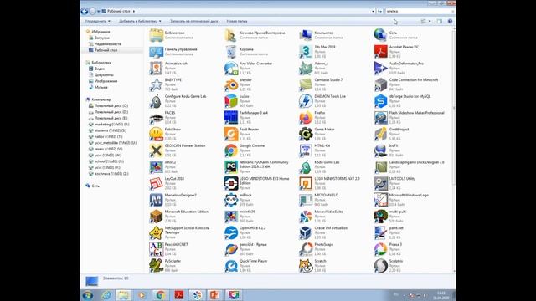Select JetBrains PyCharm Community Edition shortcut
This screenshot has width=536, height=301.
257,166
